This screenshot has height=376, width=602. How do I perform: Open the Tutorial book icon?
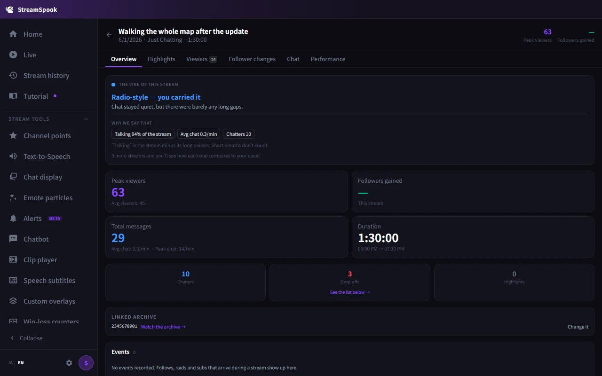coord(13,96)
